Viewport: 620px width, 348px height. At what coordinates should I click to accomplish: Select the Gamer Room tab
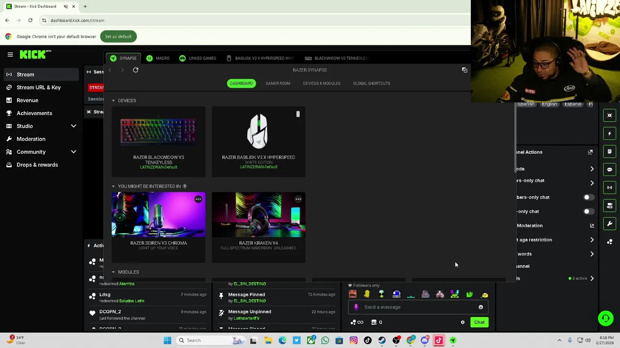[278, 83]
